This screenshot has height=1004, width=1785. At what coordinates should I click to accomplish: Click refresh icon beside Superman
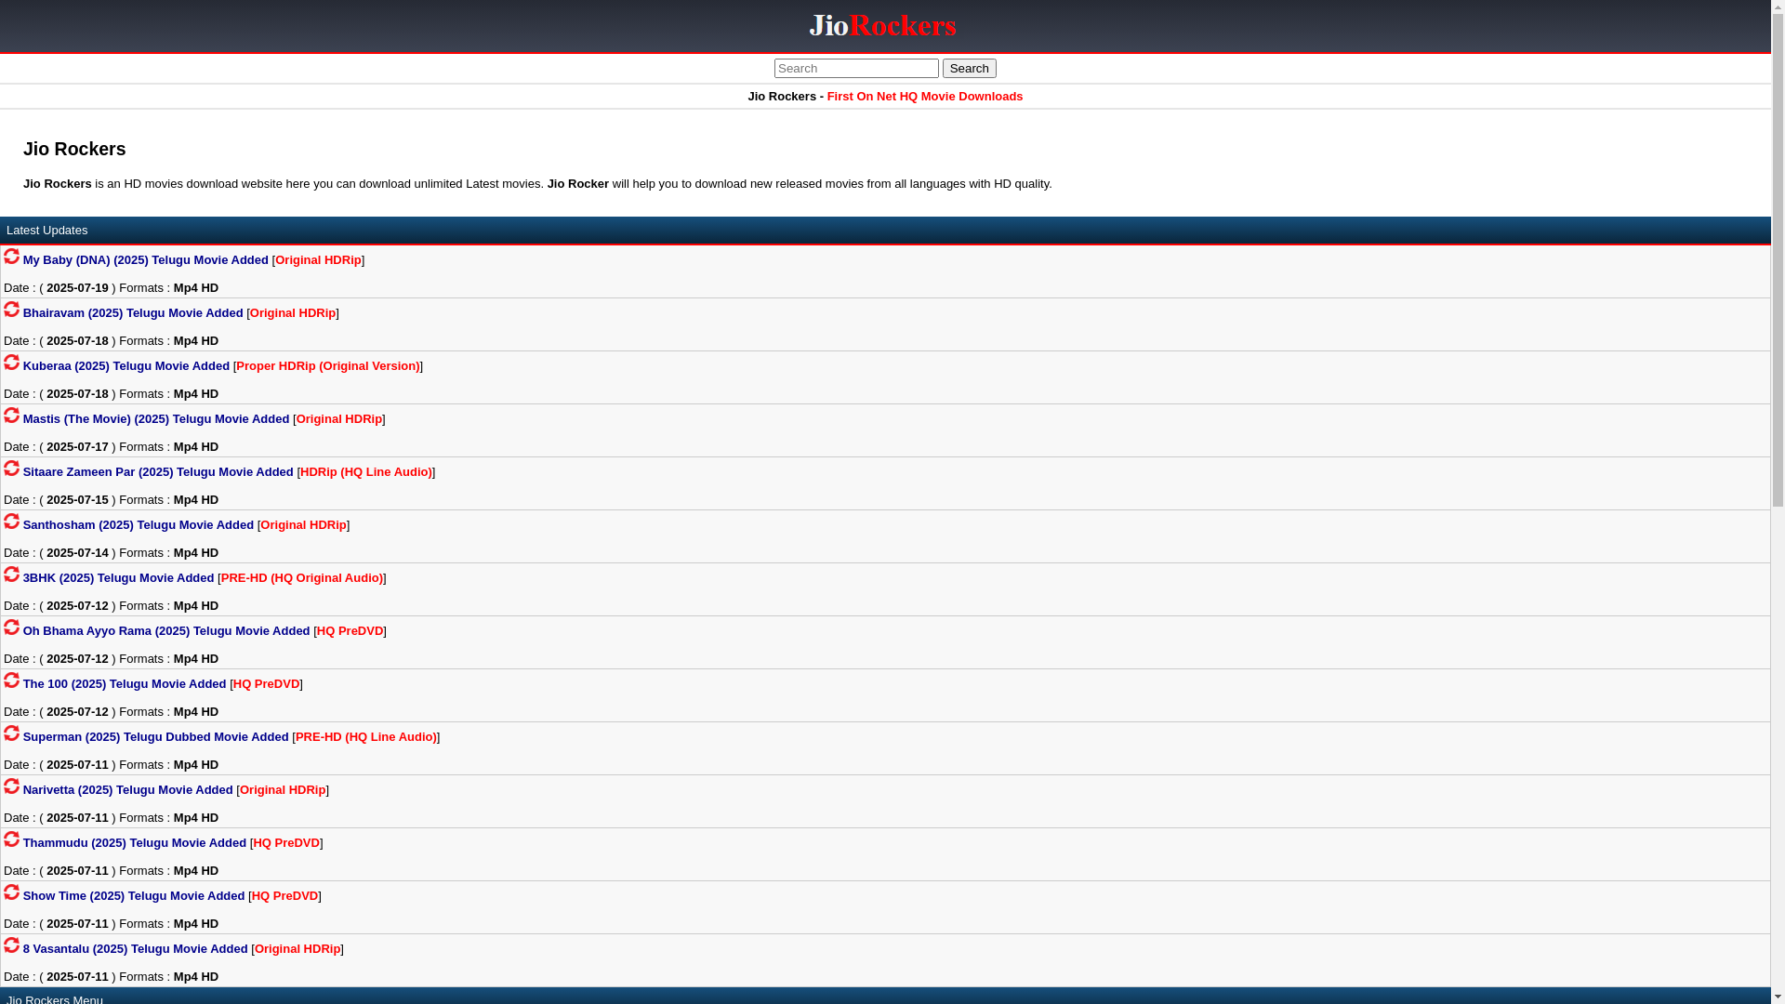click(x=11, y=733)
